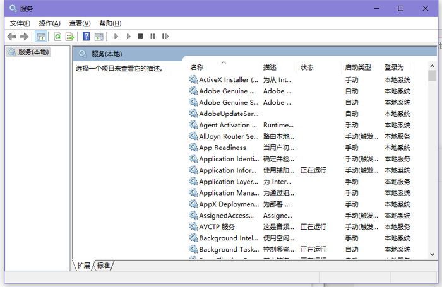Select the App Readiness service

tap(222, 148)
